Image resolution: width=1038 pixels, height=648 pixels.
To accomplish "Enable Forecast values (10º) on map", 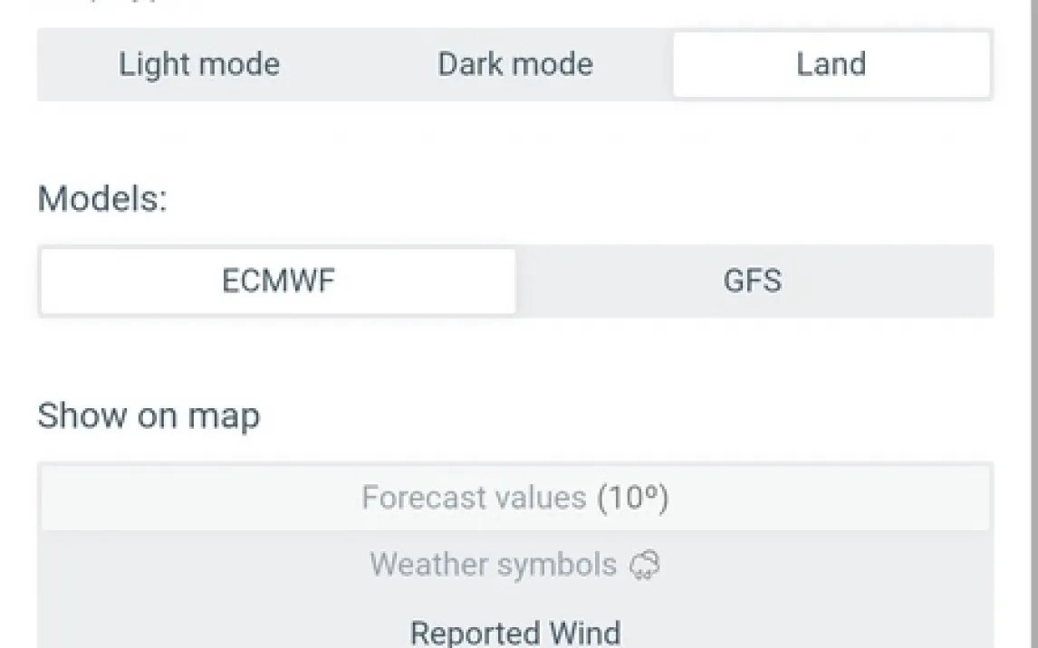I will point(514,498).
